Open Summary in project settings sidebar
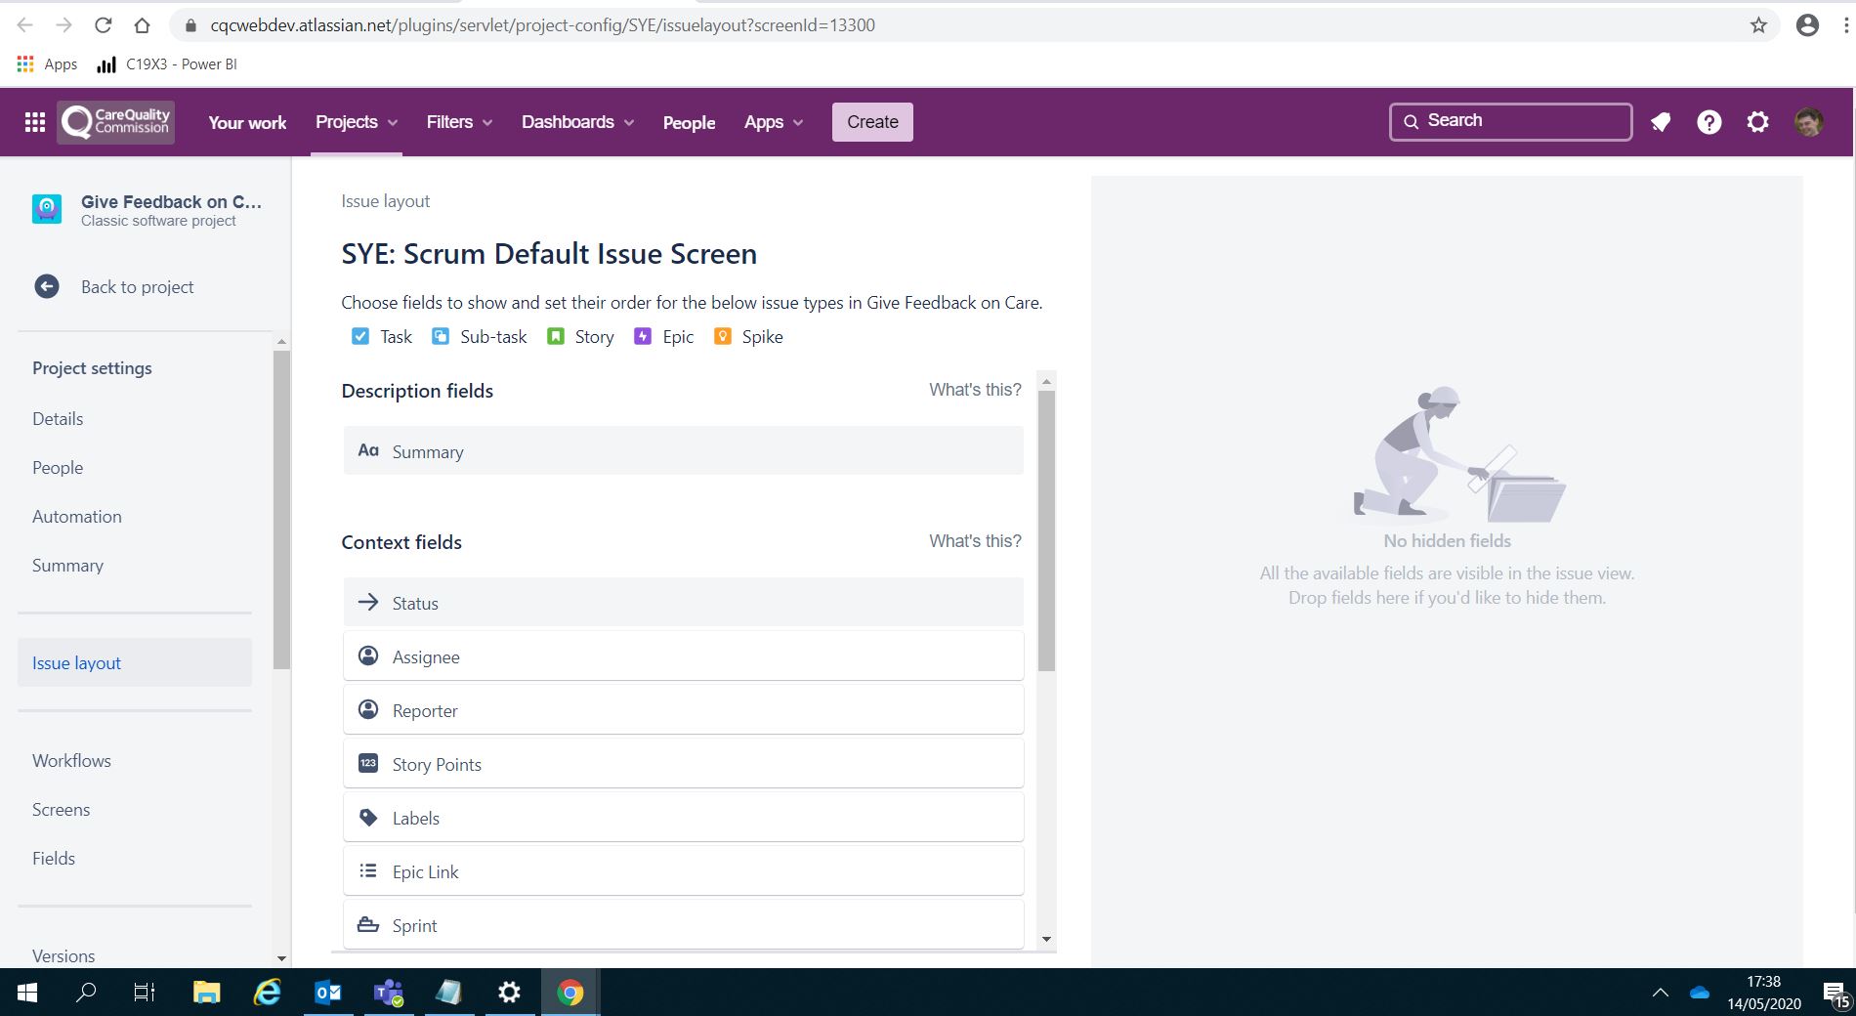Image resolution: width=1856 pixels, height=1016 pixels. pos(67,565)
